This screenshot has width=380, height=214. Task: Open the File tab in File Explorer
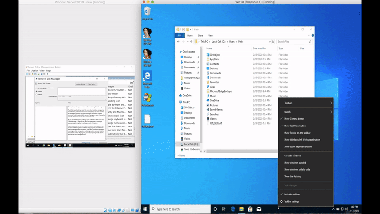pyautogui.click(x=180, y=35)
